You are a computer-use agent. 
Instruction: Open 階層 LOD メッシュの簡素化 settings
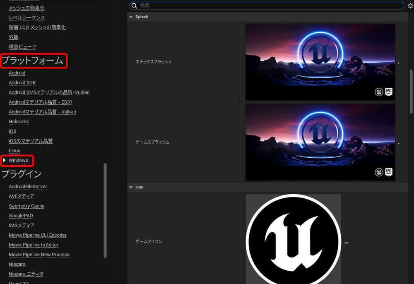[37, 27]
